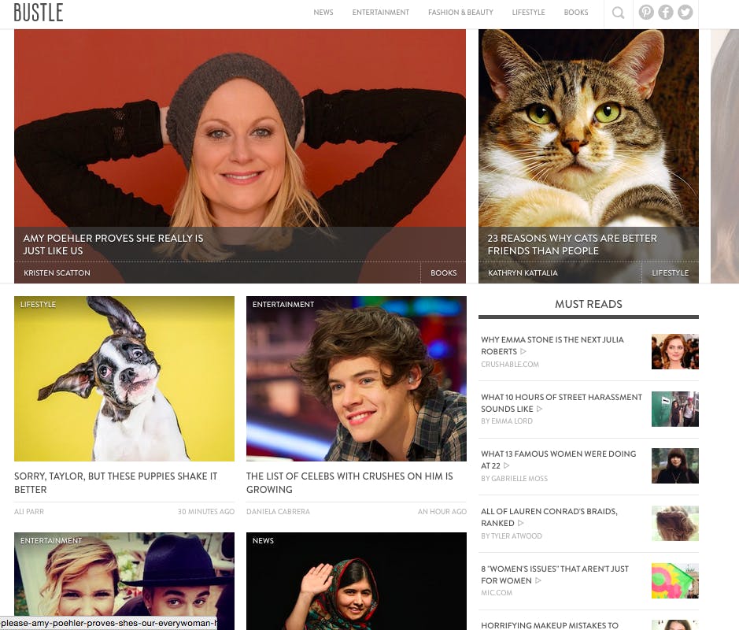Read 'Sorry, Taylor, but these puppies' article

(x=116, y=483)
